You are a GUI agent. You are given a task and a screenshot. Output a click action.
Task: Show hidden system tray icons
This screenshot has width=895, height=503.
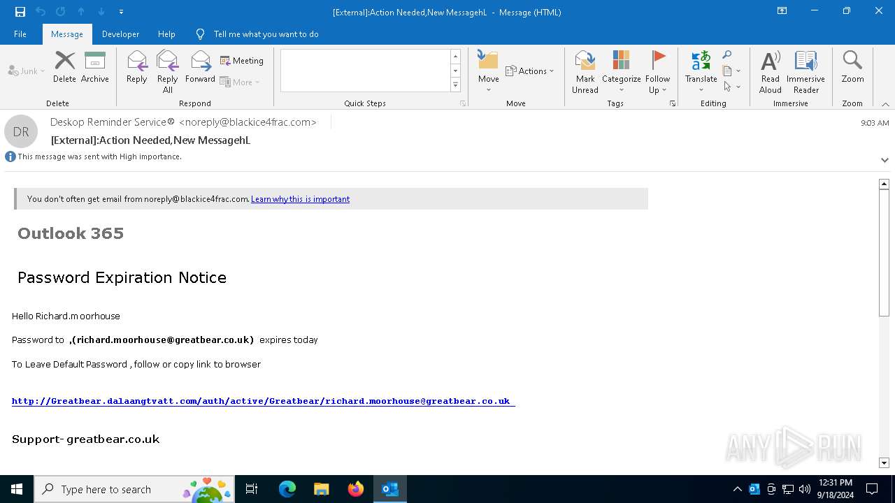coord(737,489)
